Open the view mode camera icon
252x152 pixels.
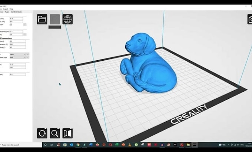click(250, 19)
